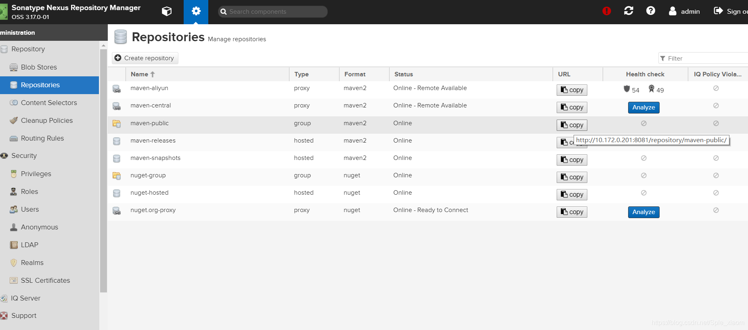Open Content Selectors in the sidebar
The height and width of the screenshot is (330, 748).
point(49,103)
